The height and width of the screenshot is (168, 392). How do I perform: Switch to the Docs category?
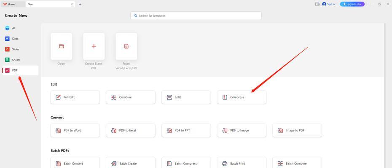point(15,39)
